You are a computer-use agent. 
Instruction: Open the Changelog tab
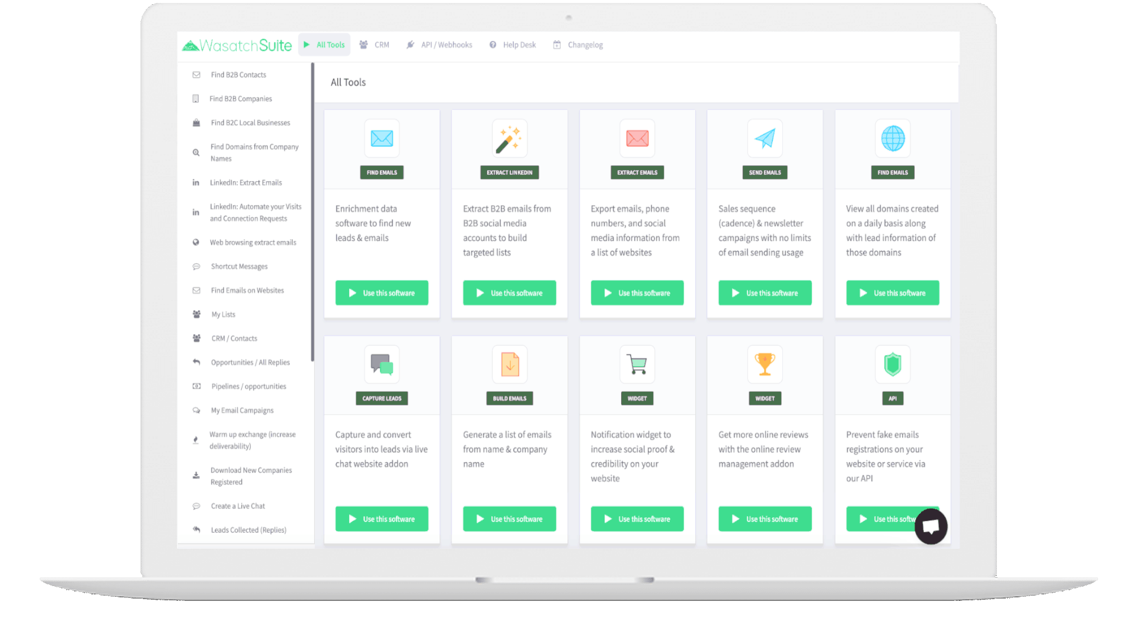(x=578, y=45)
